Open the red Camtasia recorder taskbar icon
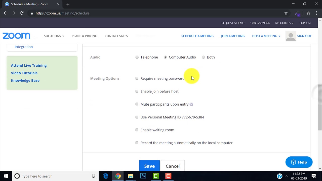The width and height of the screenshot is (322, 181). [x=168, y=176]
